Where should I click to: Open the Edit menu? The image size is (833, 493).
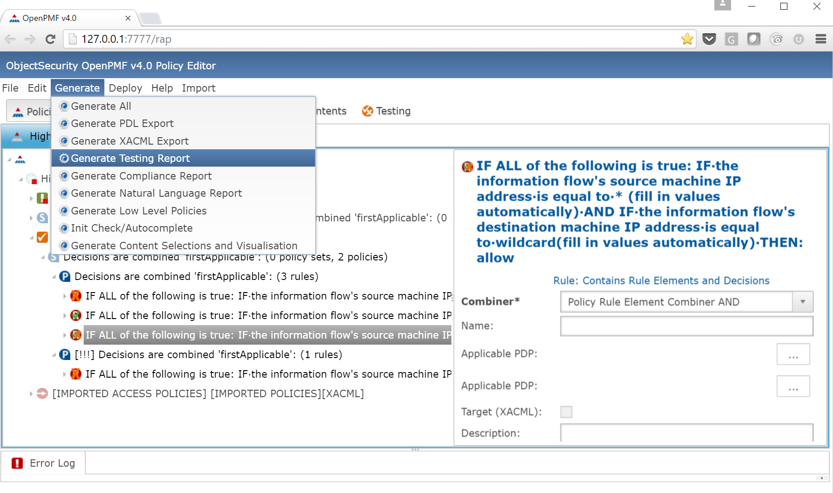[x=37, y=88]
